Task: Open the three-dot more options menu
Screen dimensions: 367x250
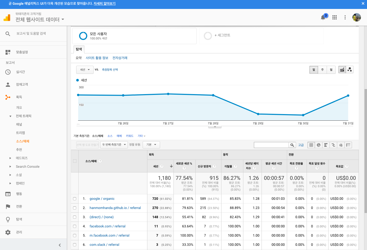Action: [345, 17]
